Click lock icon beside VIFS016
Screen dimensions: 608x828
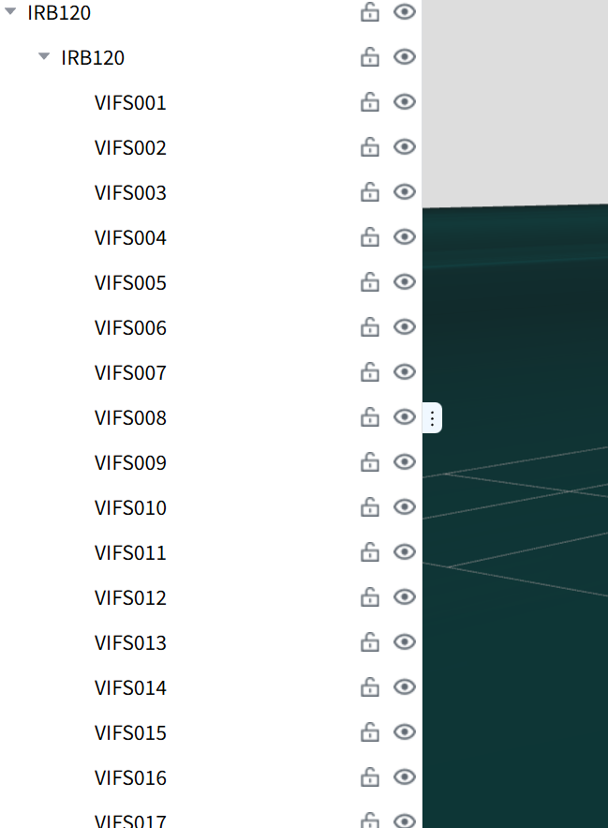369,776
